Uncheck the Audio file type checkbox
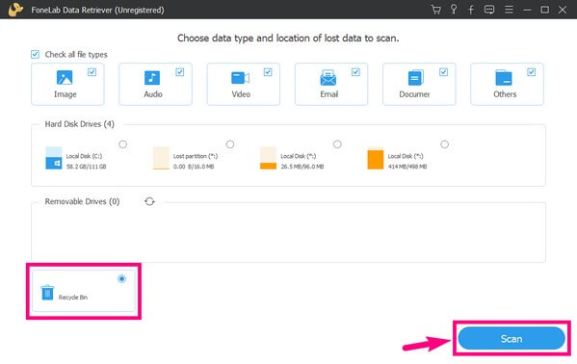This screenshot has height=364, width=577. [179, 72]
